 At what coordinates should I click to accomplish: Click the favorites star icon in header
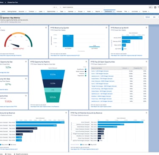point(150,7)
